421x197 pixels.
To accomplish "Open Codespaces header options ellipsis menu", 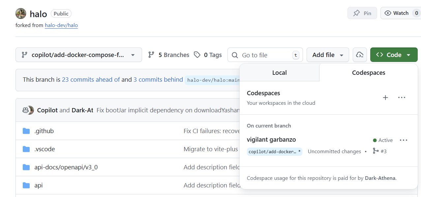I will (402, 98).
